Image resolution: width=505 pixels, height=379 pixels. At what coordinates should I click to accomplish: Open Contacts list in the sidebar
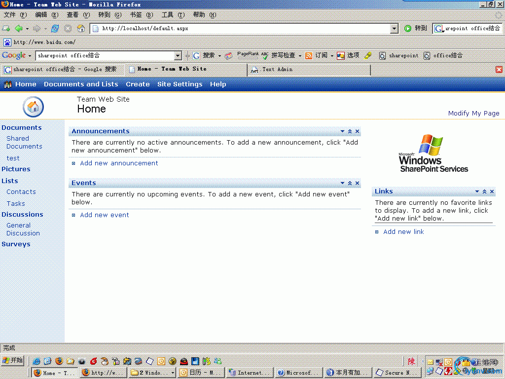21,192
